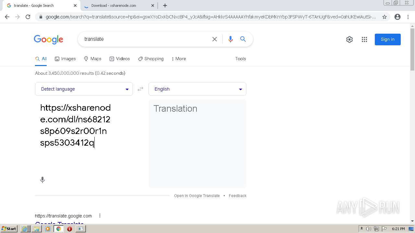Click network tray icon

(x=376, y=229)
